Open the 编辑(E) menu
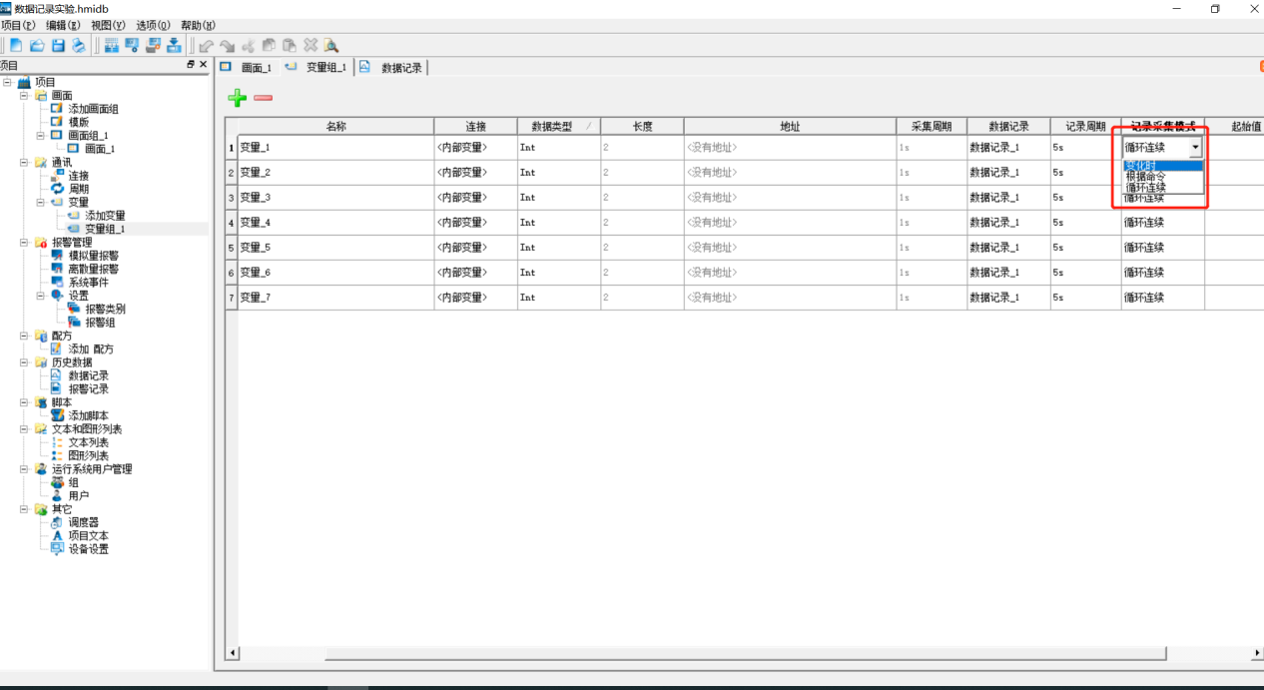The height and width of the screenshot is (690, 1264). coord(63,25)
